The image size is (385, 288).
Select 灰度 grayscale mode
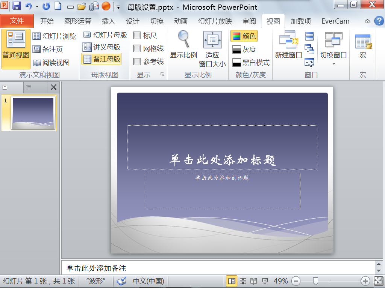(x=244, y=49)
